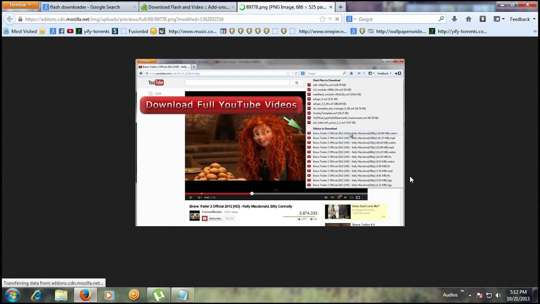Click the yellow smiley face bookmark
The width and height of the screenshot is (540, 304).
(154, 31)
